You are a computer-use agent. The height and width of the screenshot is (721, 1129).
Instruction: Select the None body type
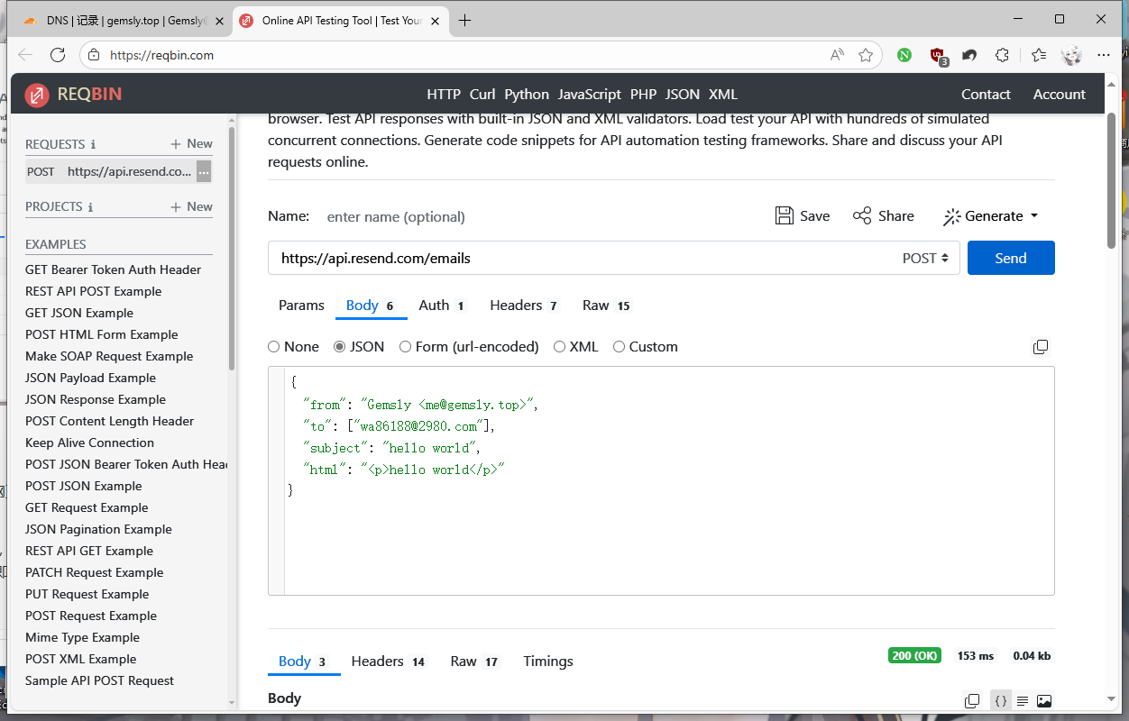click(x=274, y=347)
